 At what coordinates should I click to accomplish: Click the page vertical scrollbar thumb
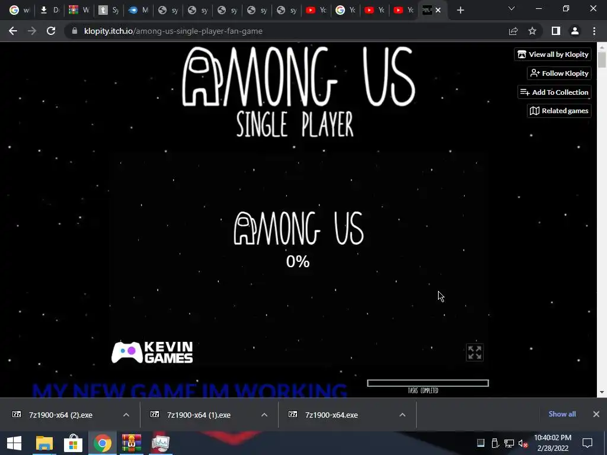[602, 60]
